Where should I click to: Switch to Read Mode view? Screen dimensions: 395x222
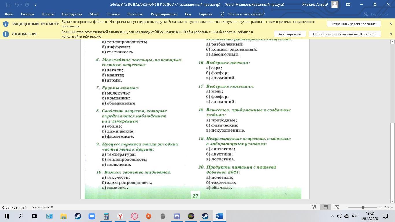tap(314, 207)
